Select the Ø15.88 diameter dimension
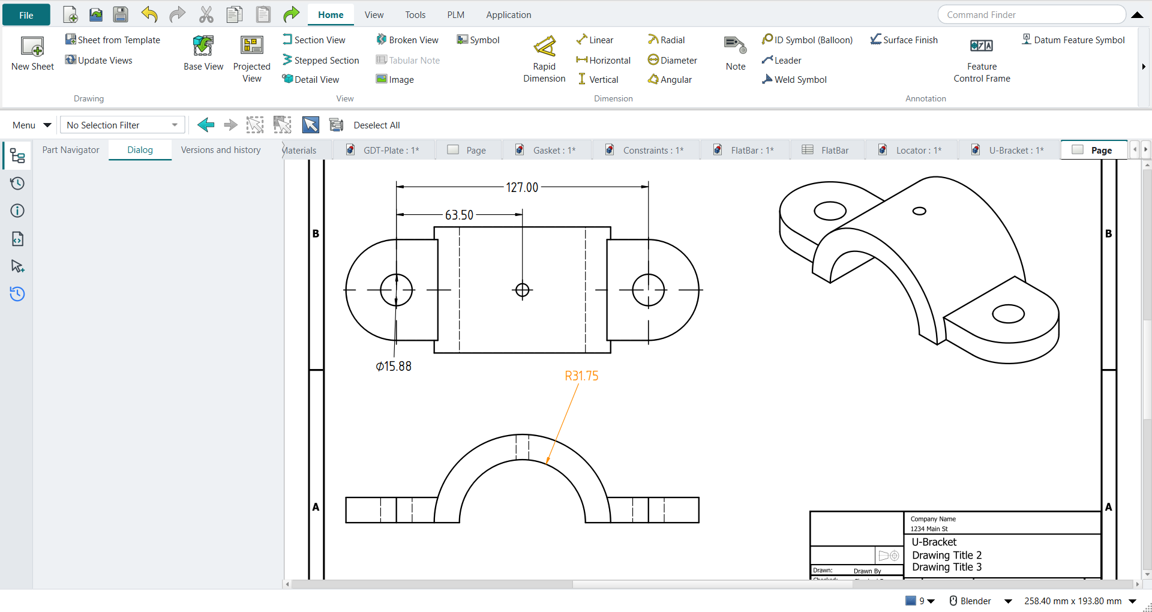 (x=394, y=366)
